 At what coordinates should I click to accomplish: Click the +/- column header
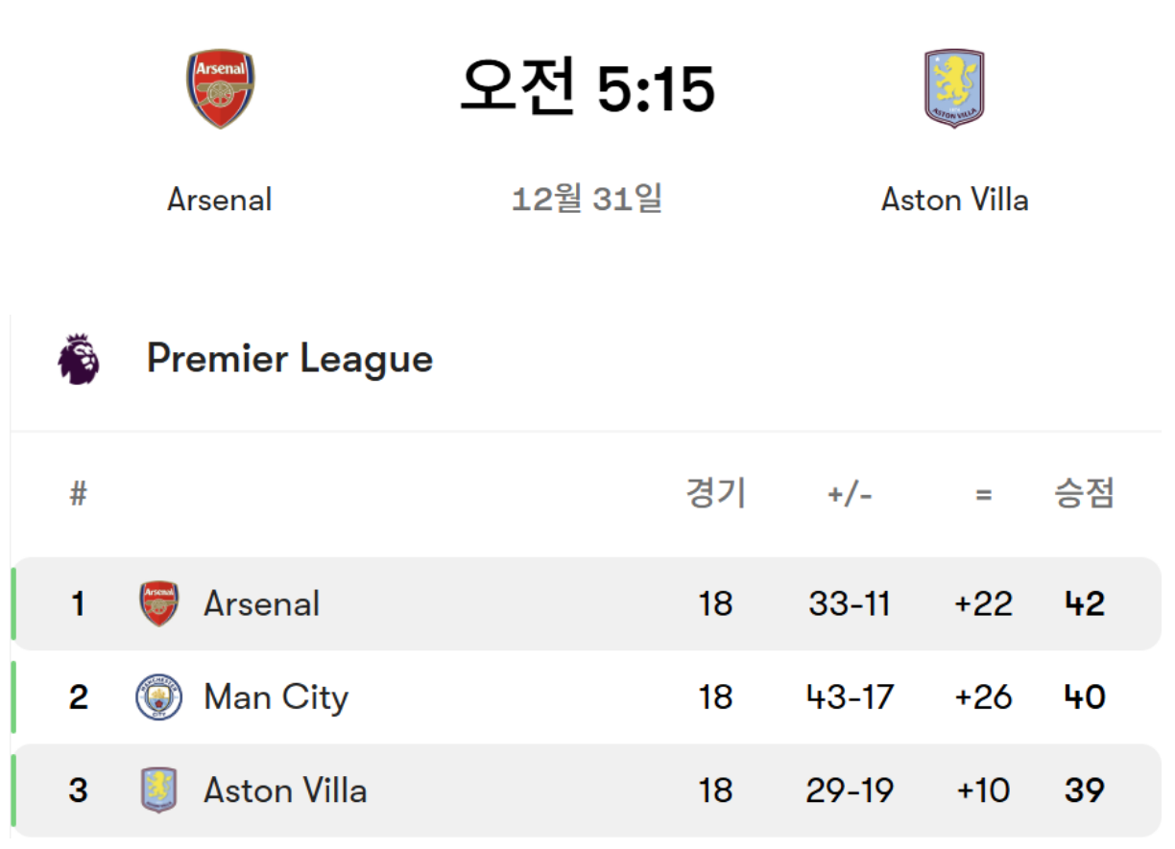(x=850, y=494)
